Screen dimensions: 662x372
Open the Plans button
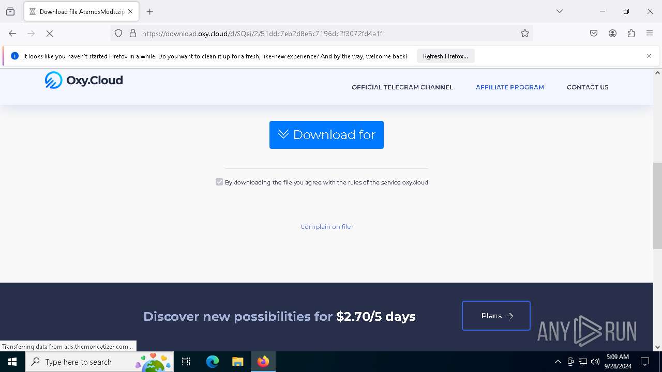[x=496, y=316]
